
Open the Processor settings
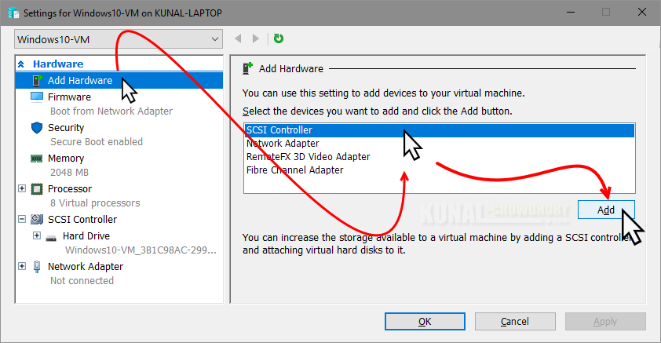point(70,189)
